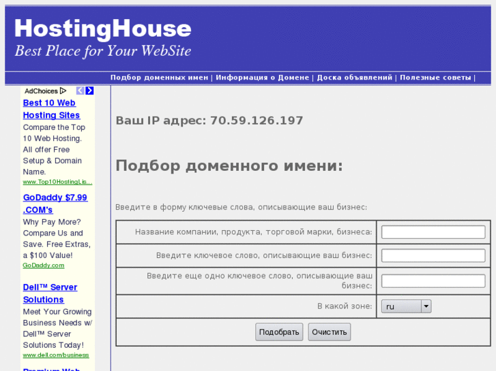Open the zone dropdown showing ru
496x371 pixels.
406,306
